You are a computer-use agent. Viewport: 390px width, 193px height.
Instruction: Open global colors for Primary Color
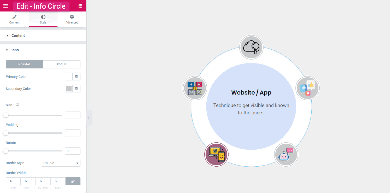click(x=77, y=77)
